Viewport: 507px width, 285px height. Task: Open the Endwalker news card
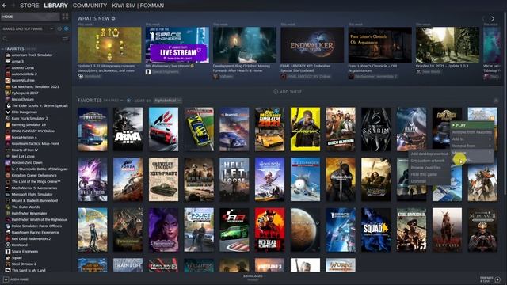312,45
